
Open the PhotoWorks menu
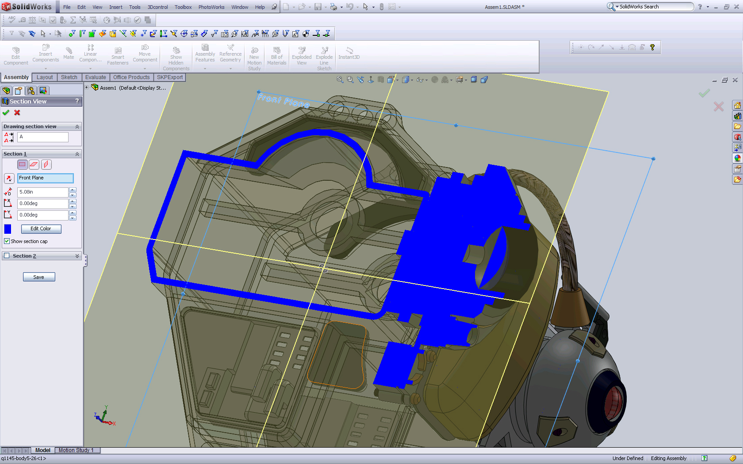click(211, 7)
